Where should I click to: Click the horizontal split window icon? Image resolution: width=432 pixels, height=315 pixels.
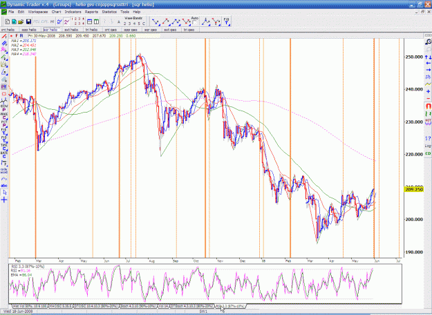point(90,21)
